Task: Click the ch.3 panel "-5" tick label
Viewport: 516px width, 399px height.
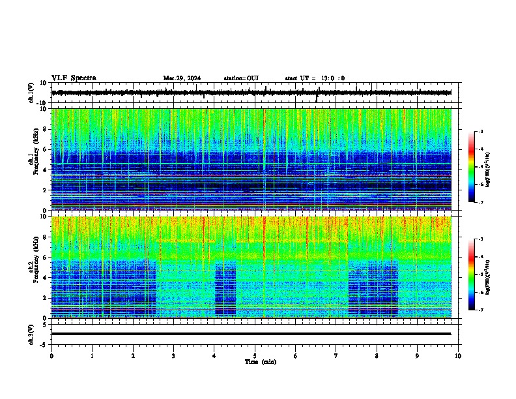Action: pos(44,345)
